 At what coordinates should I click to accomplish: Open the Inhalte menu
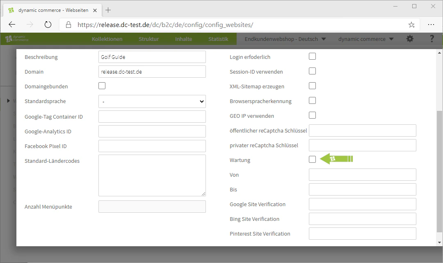click(x=183, y=39)
